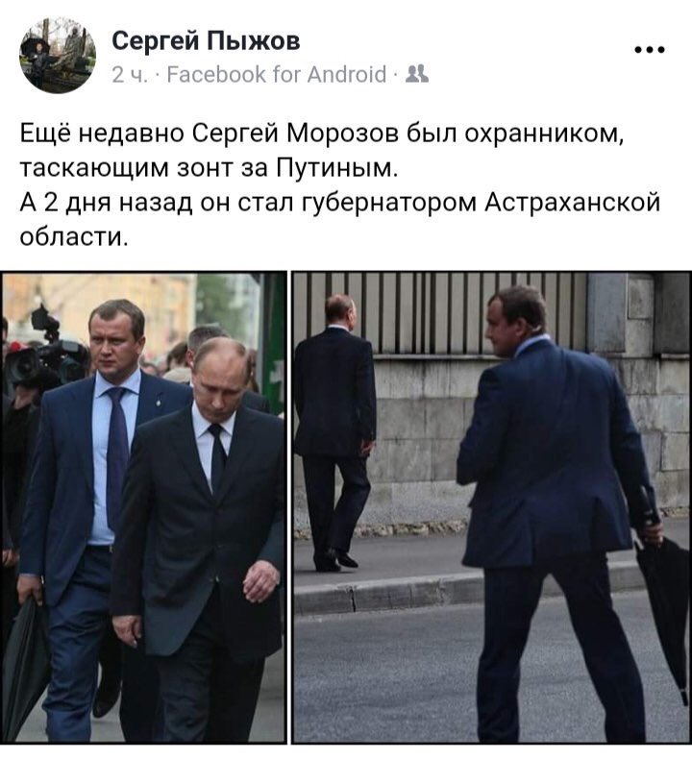
Task: Open Сергей Пыжов profile via name
Action: [x=206, y=40]
